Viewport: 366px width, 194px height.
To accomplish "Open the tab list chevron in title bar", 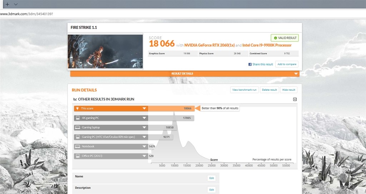I will (16, 4).
